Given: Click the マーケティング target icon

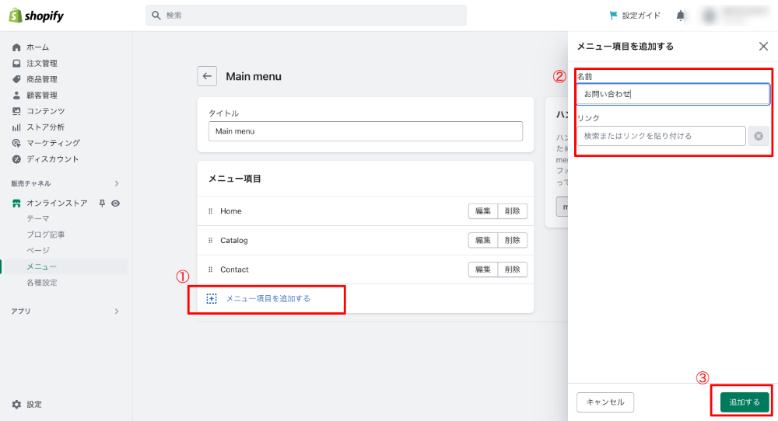Looking at the screenshot, I should (16, 143).
